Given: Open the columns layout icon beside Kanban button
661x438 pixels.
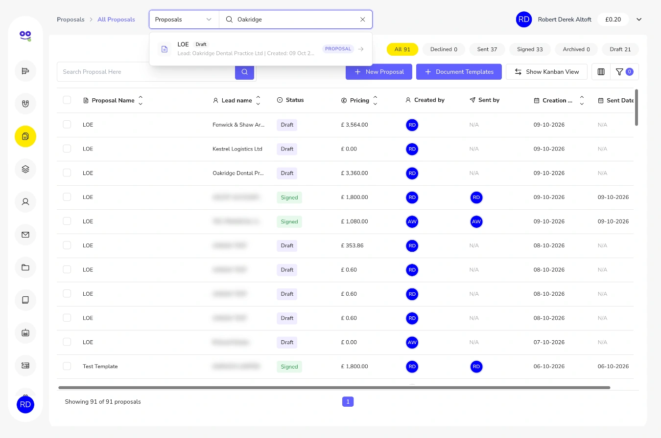Looking at the screenshot, I should point(601,72).
